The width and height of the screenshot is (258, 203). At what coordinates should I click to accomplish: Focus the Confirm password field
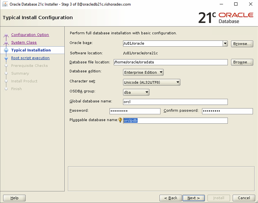pos(227,111)
